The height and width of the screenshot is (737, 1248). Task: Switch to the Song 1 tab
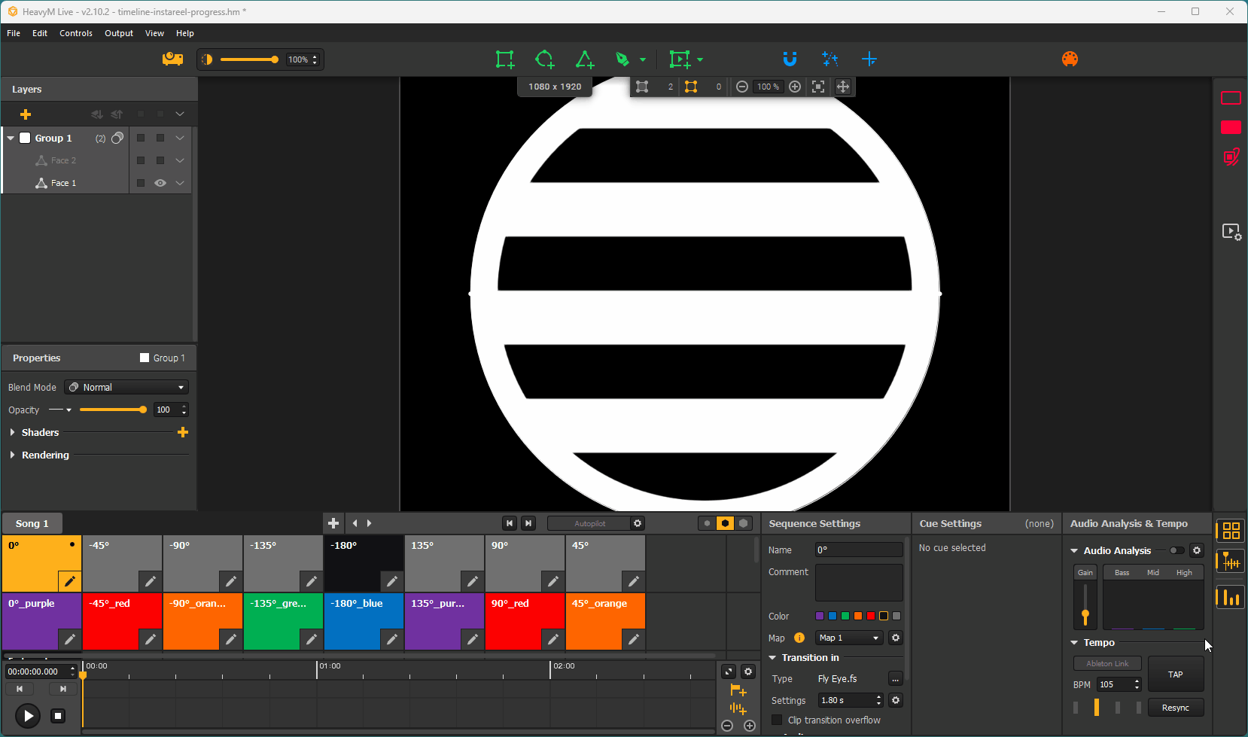[32, 522]
